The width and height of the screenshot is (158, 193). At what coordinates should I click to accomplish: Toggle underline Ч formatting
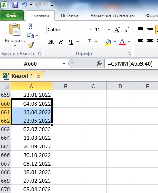coord(71,42)
